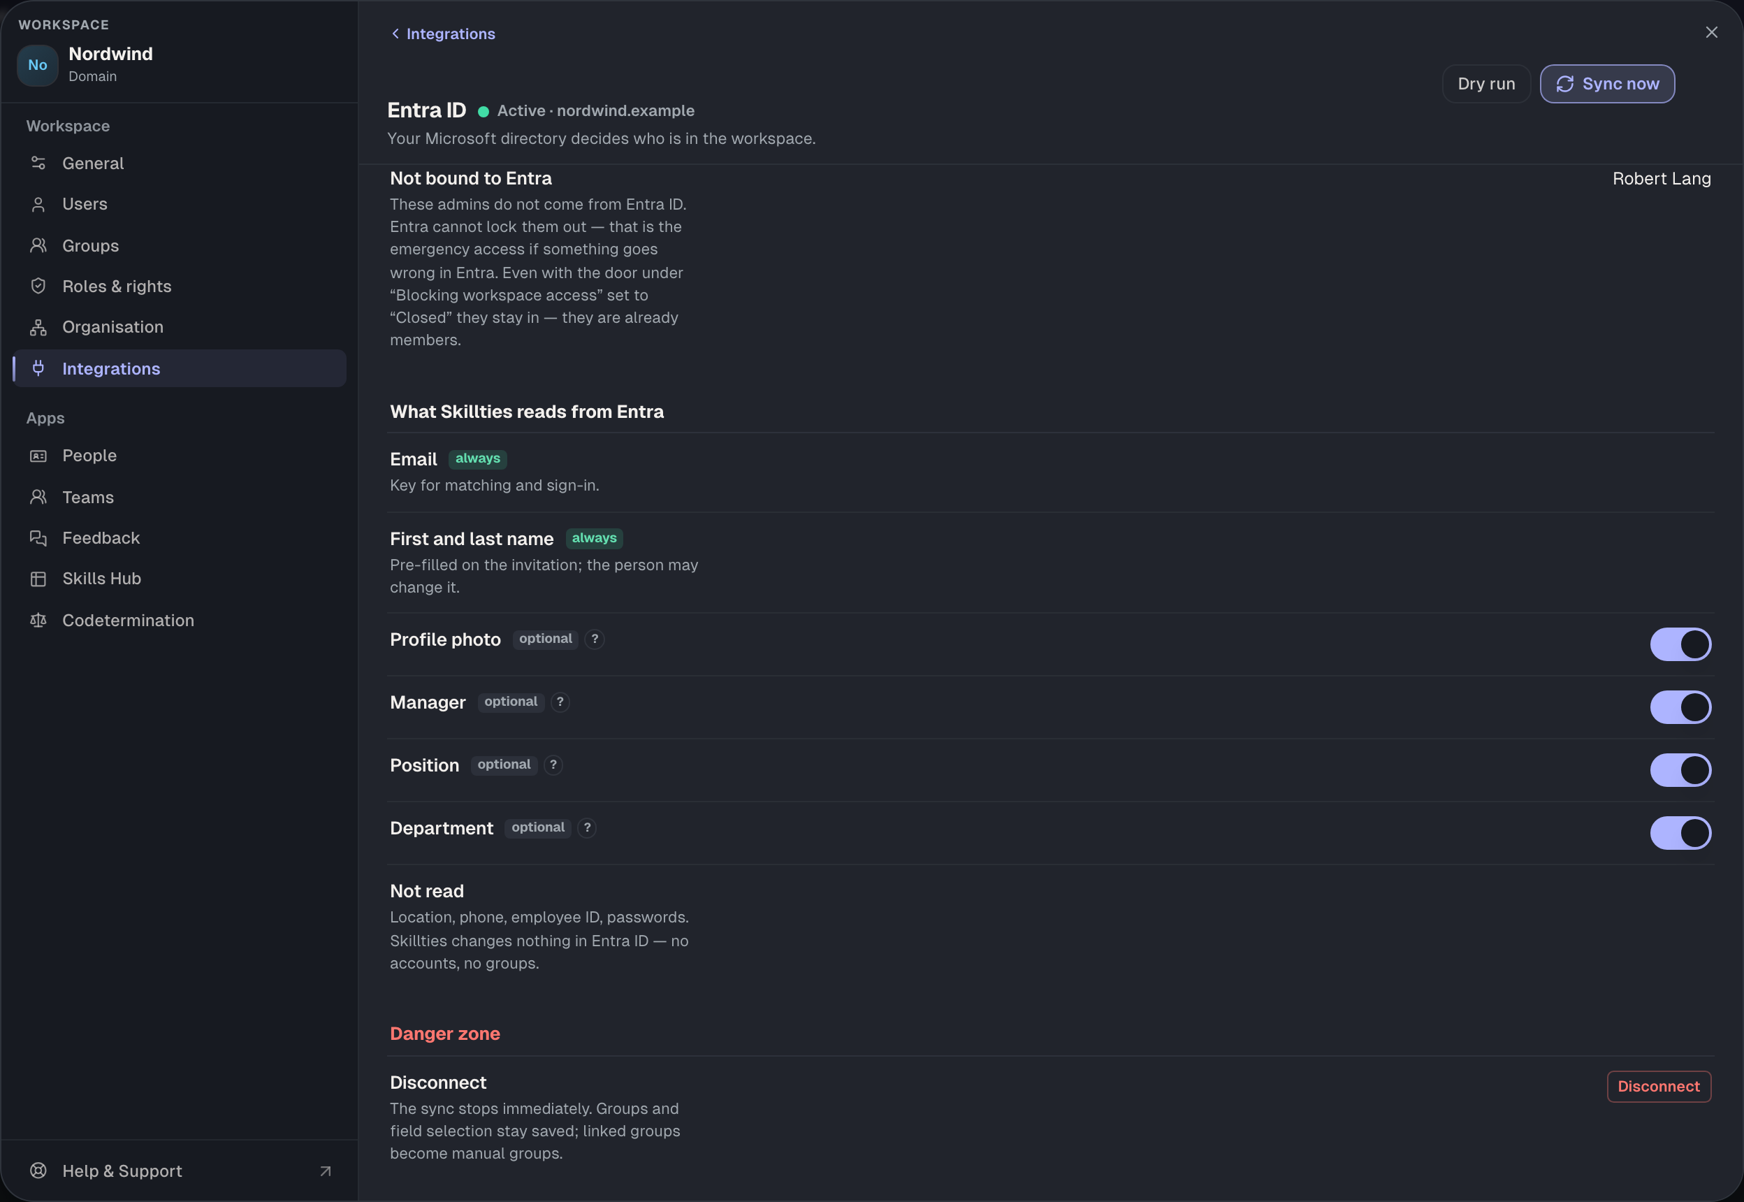Select Roles & rights in the sidebar

179,287
